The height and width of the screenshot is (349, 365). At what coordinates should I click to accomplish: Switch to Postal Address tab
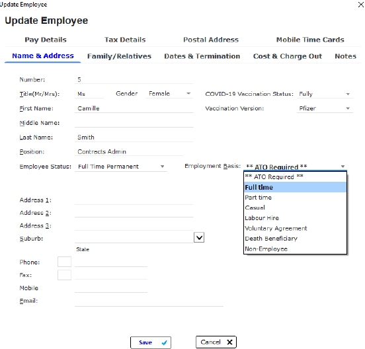[x=211, y=40]
